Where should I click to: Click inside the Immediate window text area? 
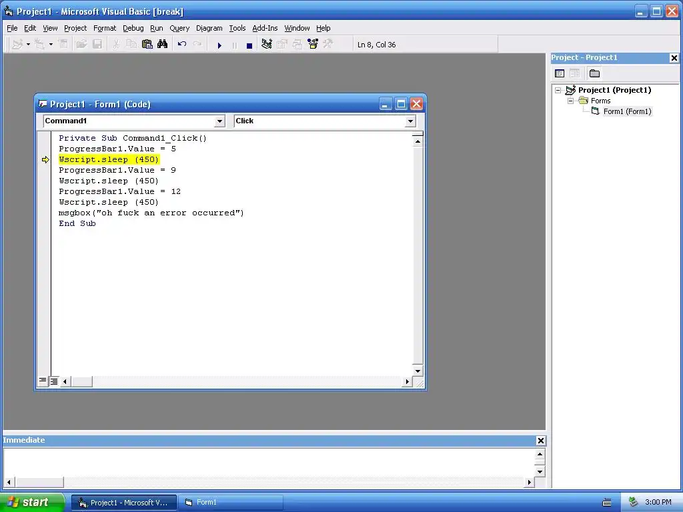point(269,463)
